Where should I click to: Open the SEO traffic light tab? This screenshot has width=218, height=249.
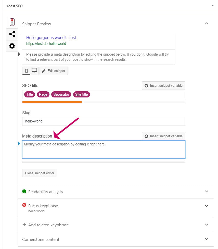pos(12,22)
